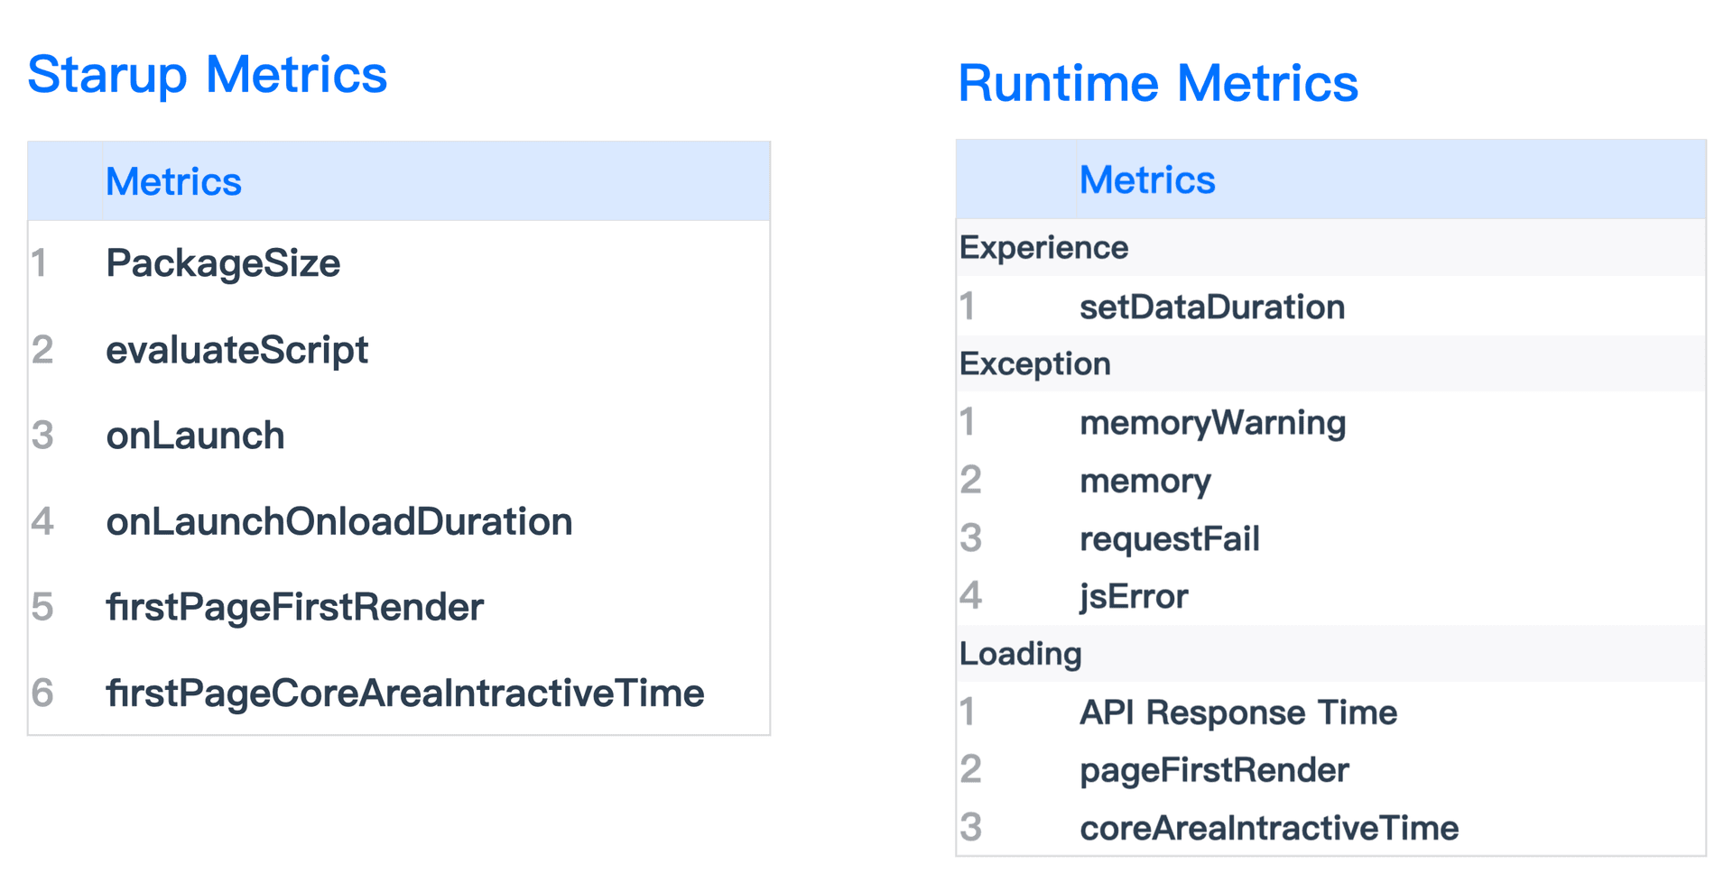
Task: Select the setDataDuration metric
Action: (1211, 307)
